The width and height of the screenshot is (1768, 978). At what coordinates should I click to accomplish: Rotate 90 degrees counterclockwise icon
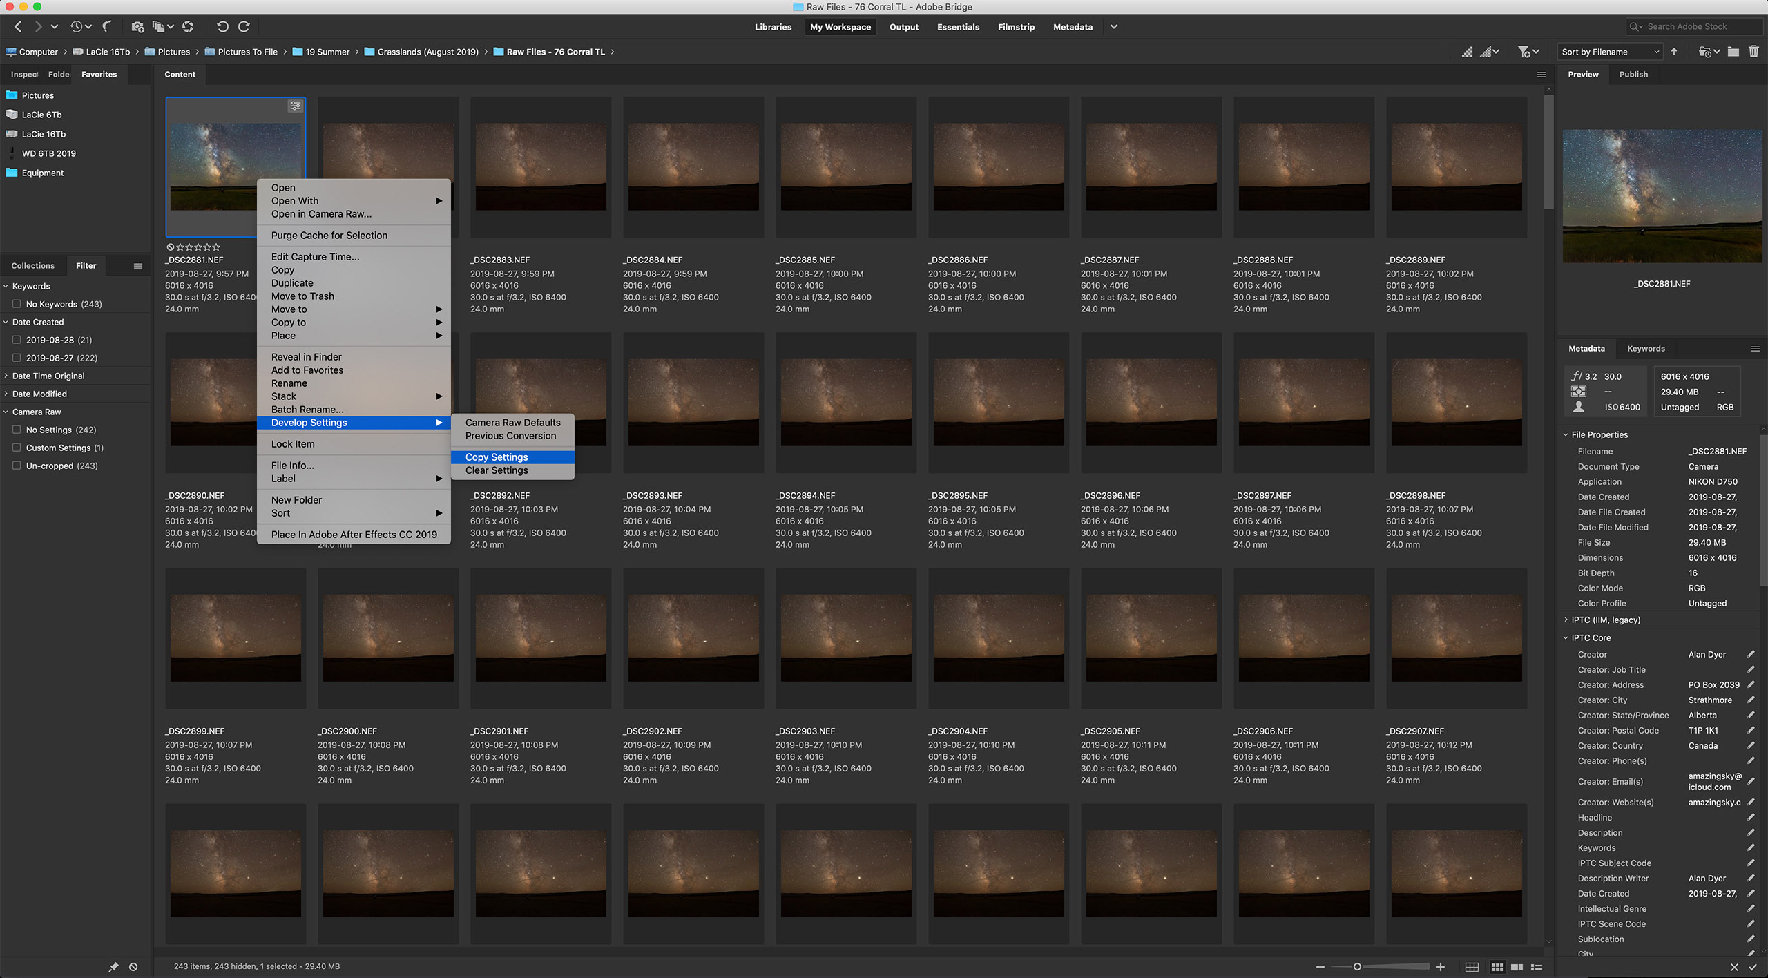click(222, 27)
